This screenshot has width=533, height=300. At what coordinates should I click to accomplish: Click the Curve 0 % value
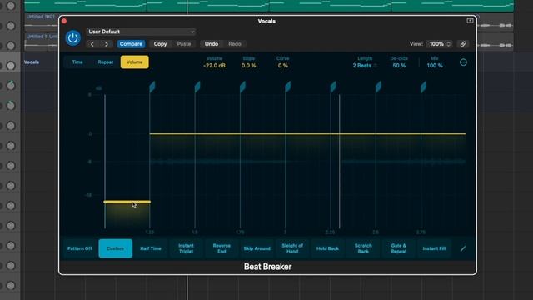click(x=283, y=66)
